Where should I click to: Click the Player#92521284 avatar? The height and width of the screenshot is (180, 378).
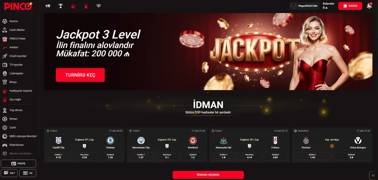click(x=293, y=6)
